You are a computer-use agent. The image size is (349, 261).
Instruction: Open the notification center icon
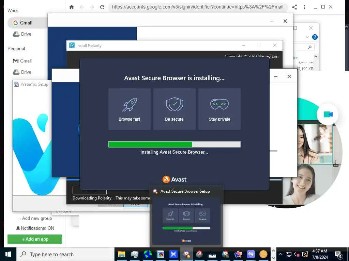point(338,254)
